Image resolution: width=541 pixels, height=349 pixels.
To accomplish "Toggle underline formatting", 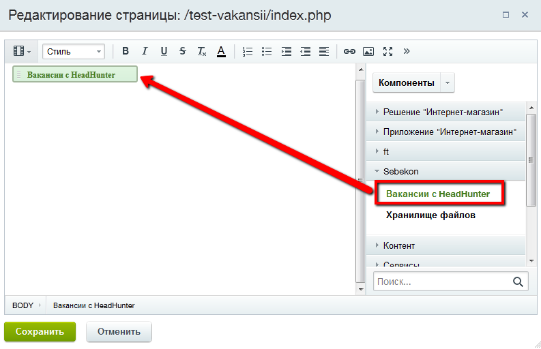I will 164,51.
